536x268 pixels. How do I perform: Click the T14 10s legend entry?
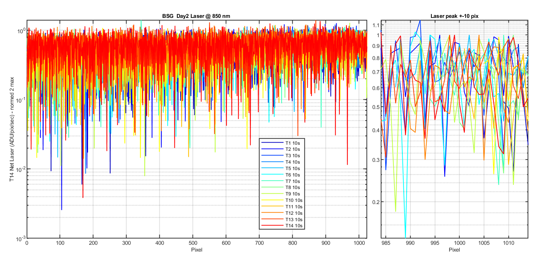click(x=282, y=226)
